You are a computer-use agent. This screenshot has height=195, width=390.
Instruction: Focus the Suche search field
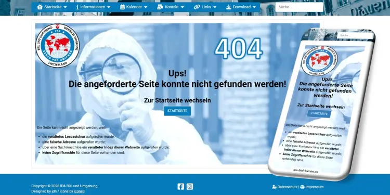299,7
